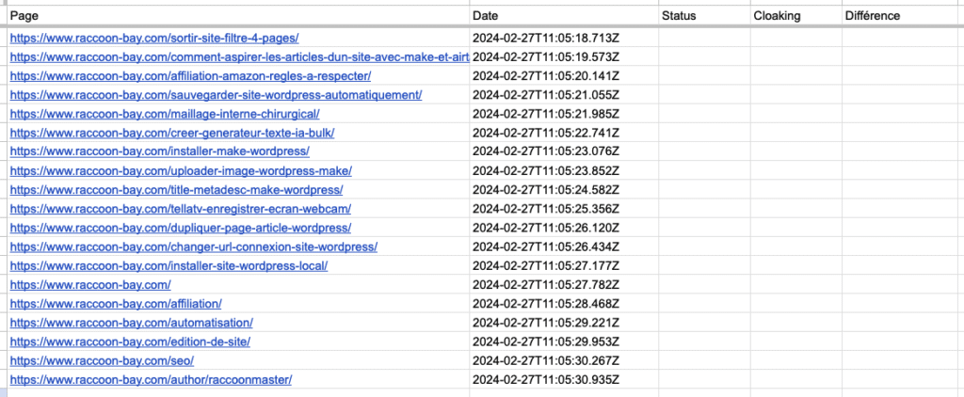
Task: Select the Cloaking header cell
Action: [x=796, y=16]
